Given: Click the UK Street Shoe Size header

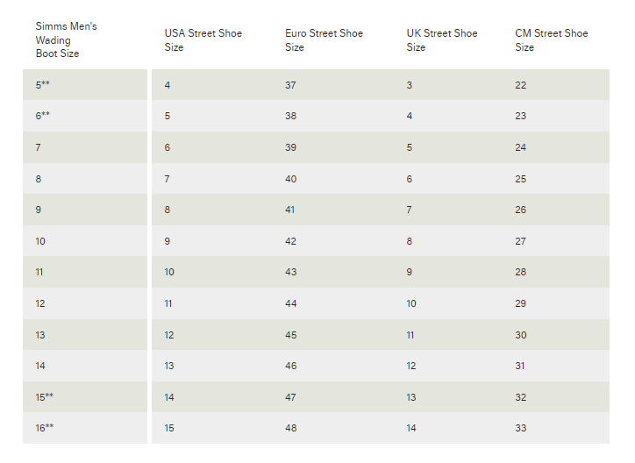Looking at the screenshot, I should click(442, 40).
